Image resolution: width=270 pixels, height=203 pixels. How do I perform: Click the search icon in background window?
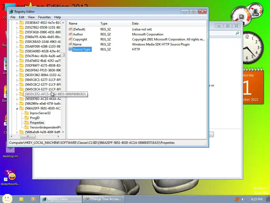[x=238, y=33]
